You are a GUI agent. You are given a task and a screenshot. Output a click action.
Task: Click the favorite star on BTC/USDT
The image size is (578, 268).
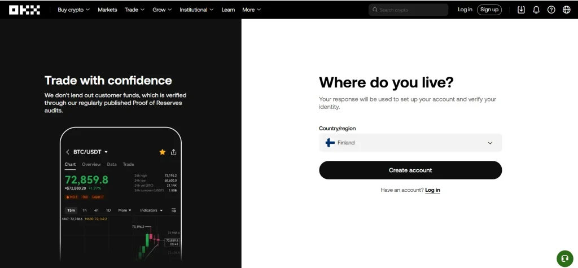coord(163,152)
